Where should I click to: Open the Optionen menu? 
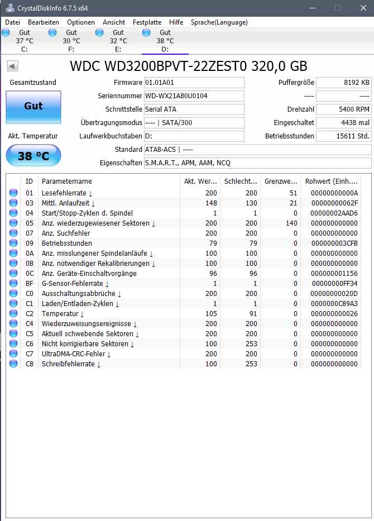[x=81, y=22]
